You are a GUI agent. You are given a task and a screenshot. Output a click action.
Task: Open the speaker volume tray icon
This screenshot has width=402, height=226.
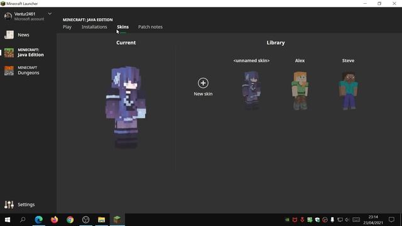tap(347, 220)
